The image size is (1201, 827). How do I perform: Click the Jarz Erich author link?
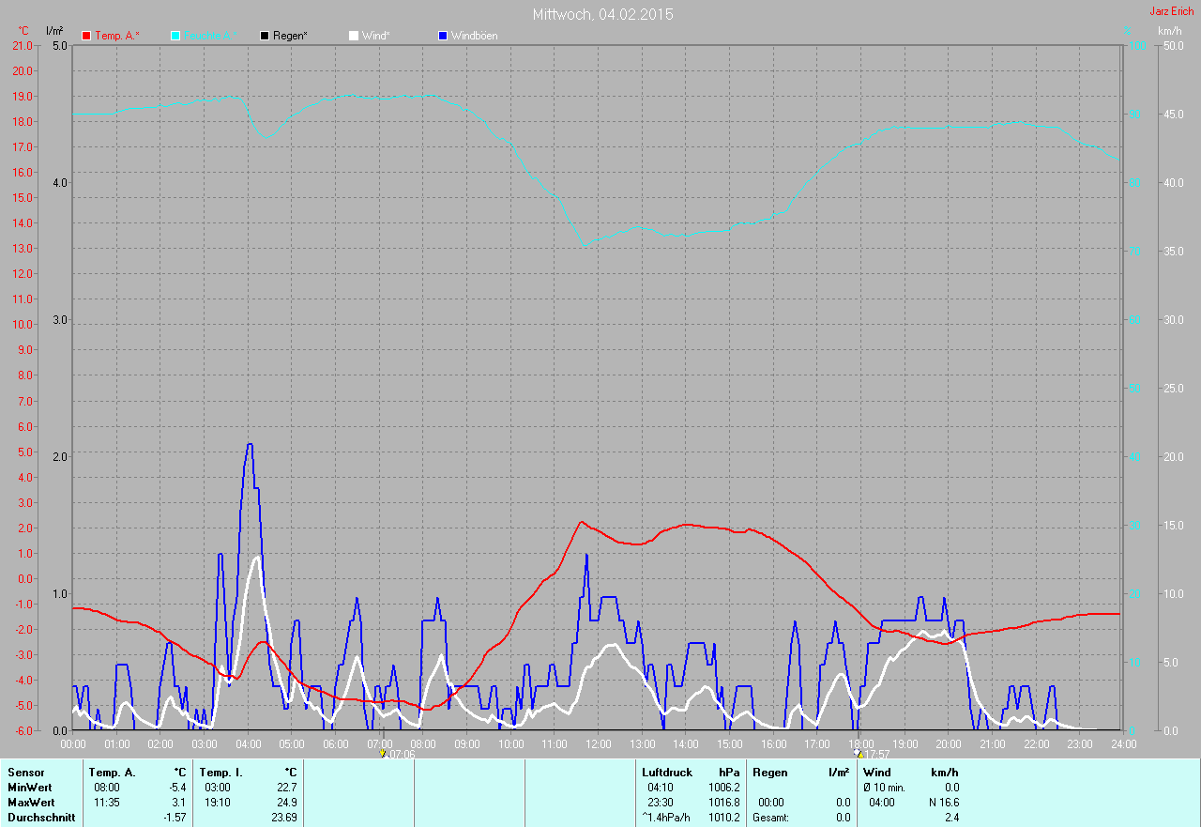pyautogui.click(x=1171, y=11)
